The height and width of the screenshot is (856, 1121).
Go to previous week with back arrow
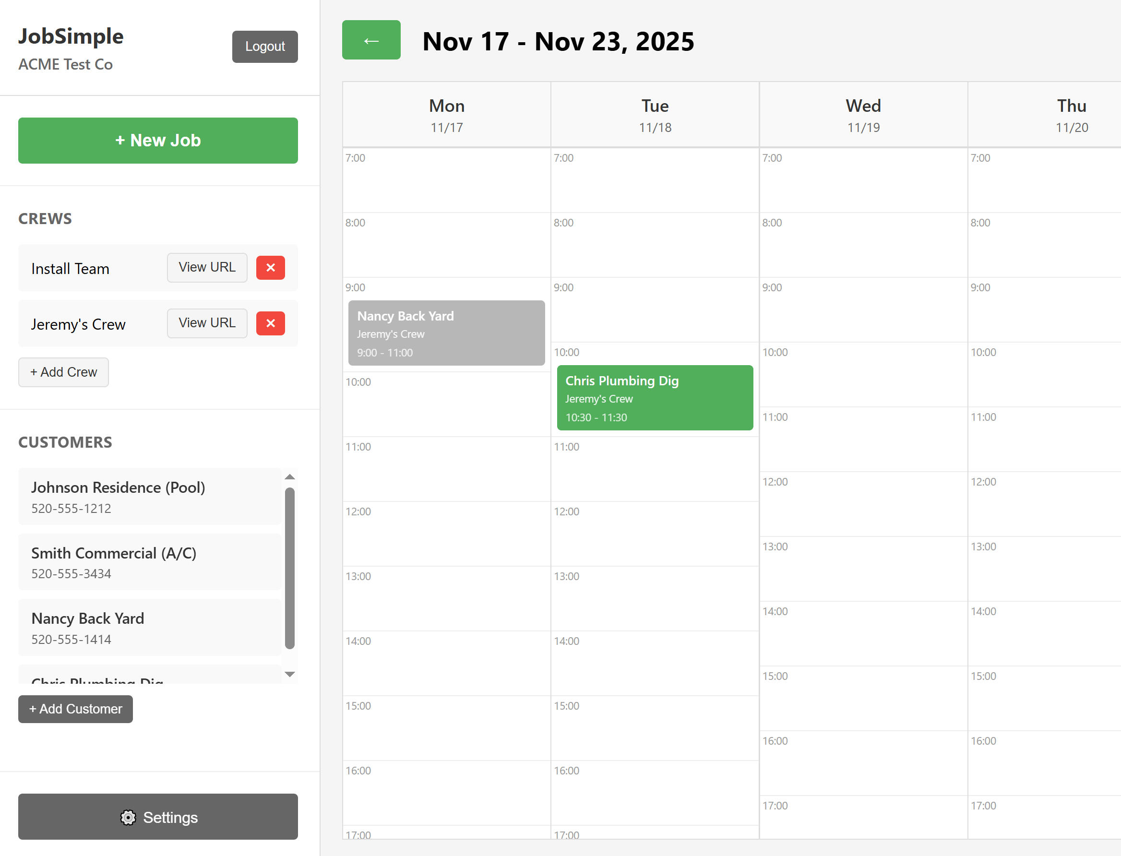371,40
